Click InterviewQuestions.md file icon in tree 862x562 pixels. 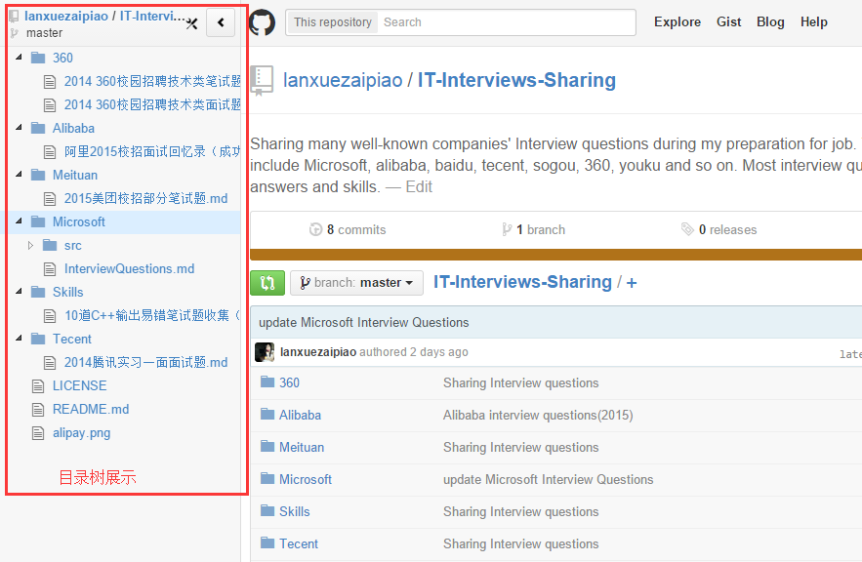click(50, 269)
